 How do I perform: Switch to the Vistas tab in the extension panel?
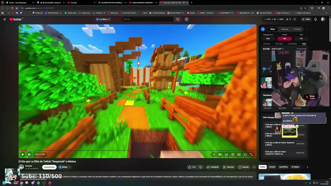coord(273,29)
